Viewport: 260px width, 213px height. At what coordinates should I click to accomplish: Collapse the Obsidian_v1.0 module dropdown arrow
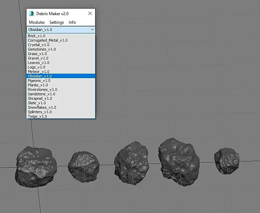pos(92,30)
